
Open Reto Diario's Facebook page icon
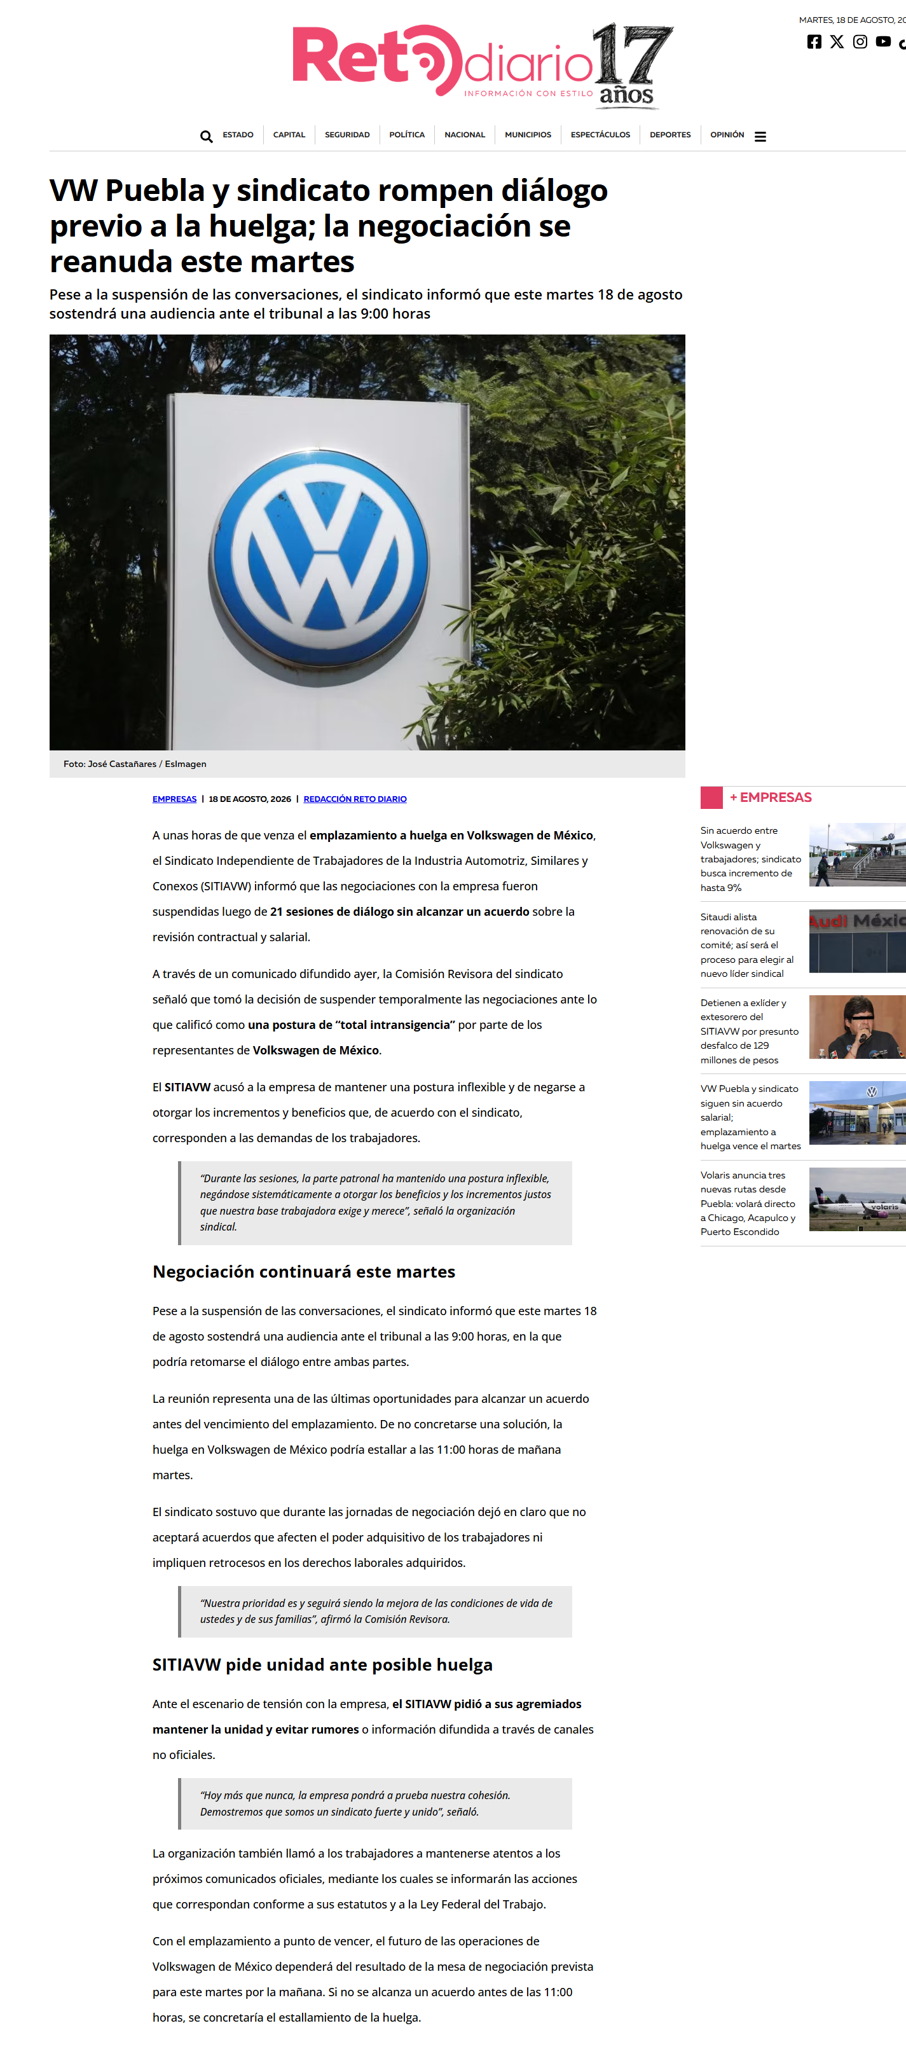coord(814,41)
